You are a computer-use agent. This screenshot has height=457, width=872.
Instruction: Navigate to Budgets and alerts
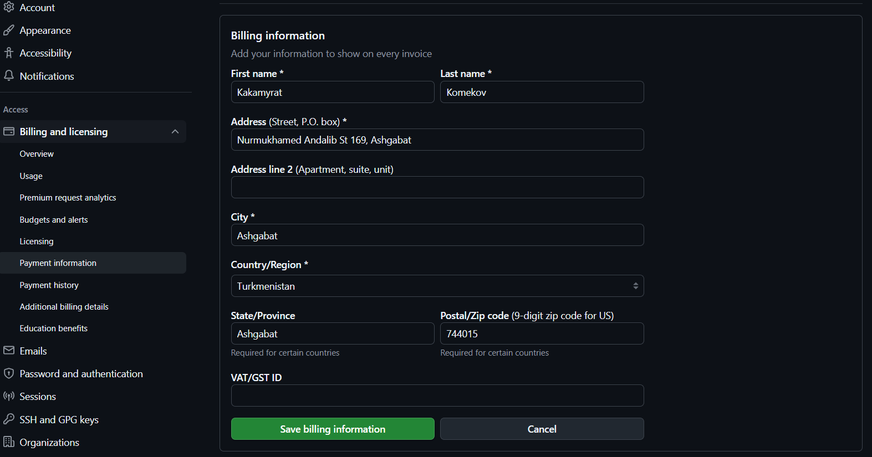coord(53,219)
